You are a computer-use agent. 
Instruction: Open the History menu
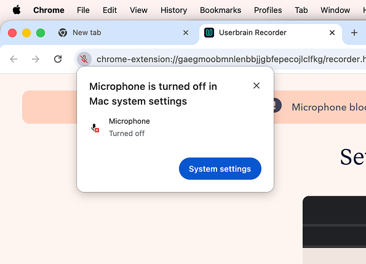(173, 10)
